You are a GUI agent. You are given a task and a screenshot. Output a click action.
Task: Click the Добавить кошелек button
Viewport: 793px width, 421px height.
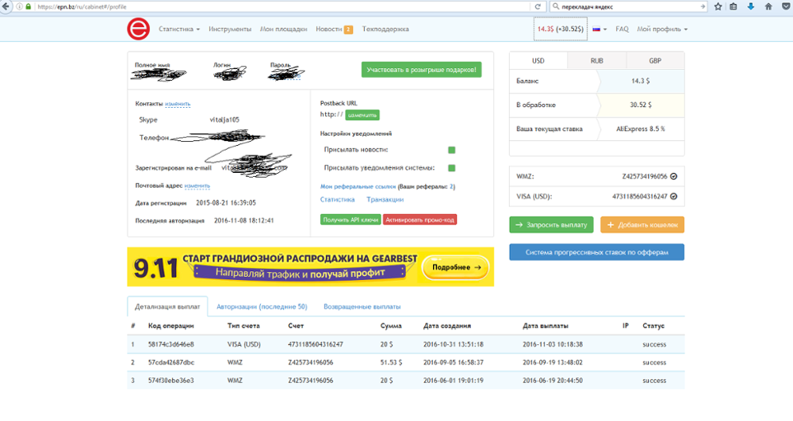pyautogui.click(x=642, y=224)
